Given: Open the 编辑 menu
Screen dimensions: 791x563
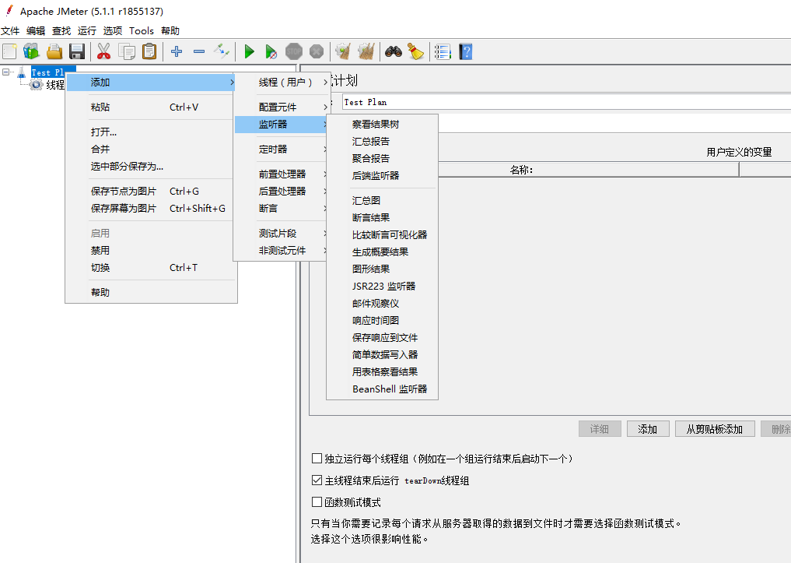Looking at the screenshot, I should pos(36,31).
